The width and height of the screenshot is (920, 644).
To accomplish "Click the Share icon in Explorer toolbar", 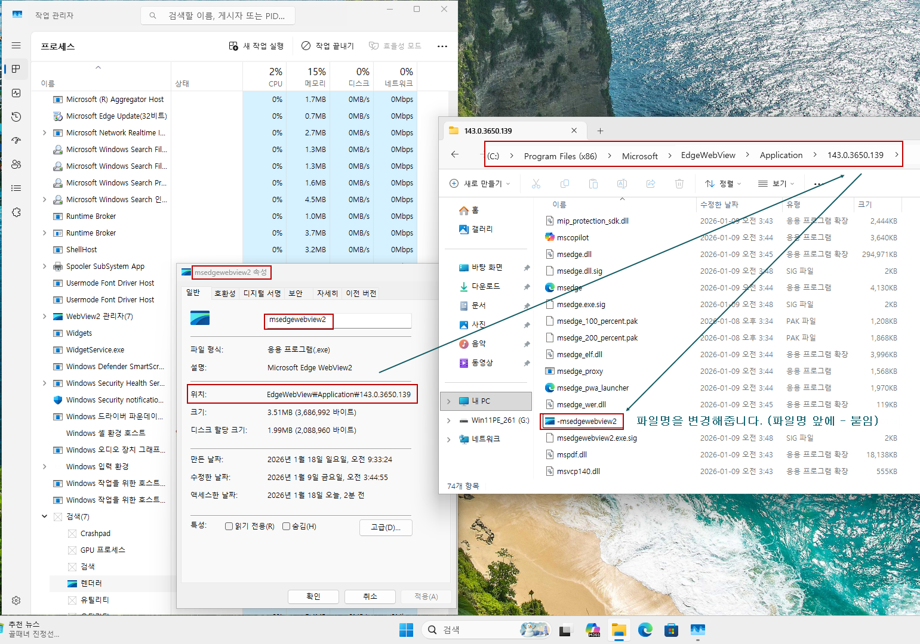I will click(651, 184).
